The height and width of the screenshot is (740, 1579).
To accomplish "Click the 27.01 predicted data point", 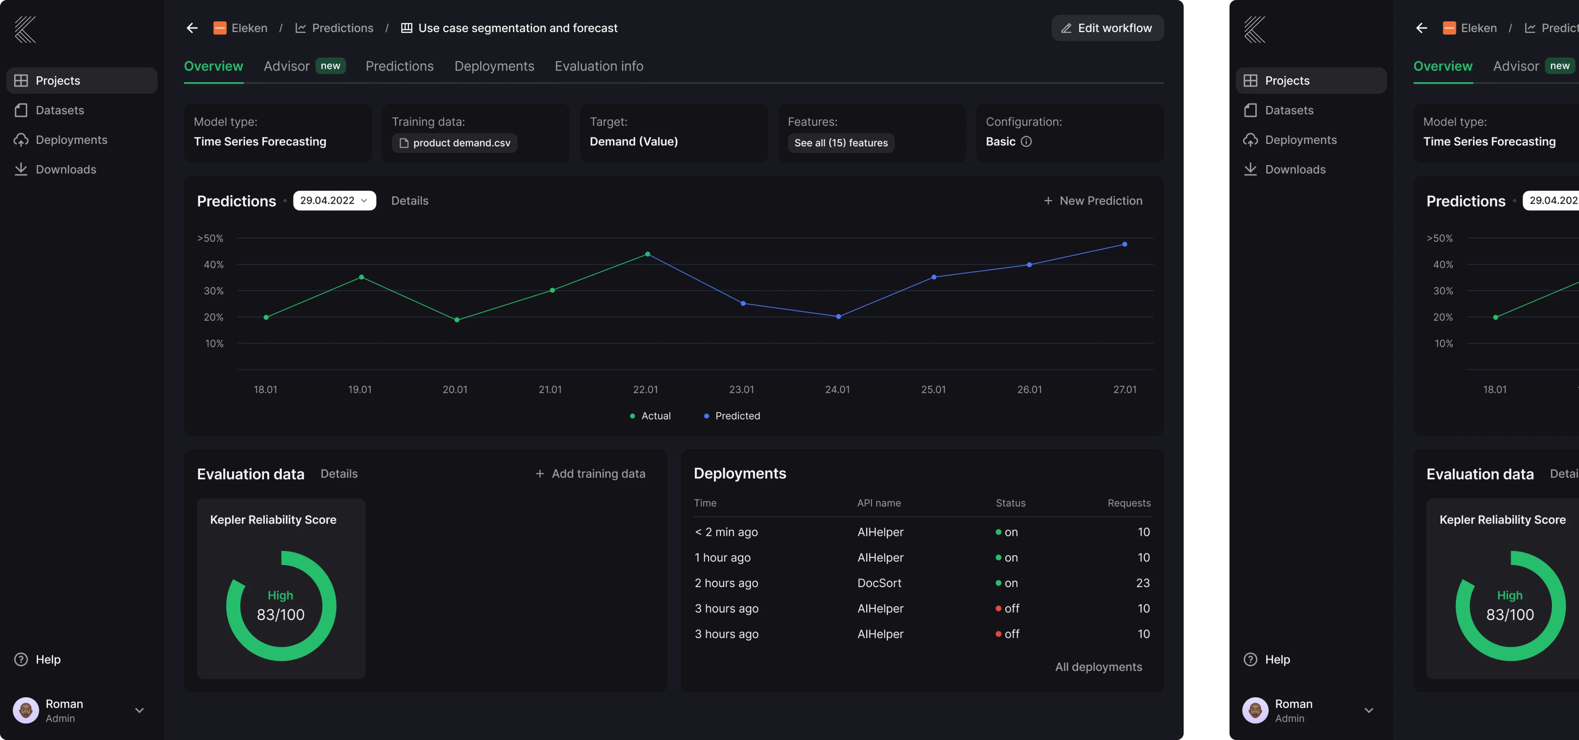I will 1124,244.
